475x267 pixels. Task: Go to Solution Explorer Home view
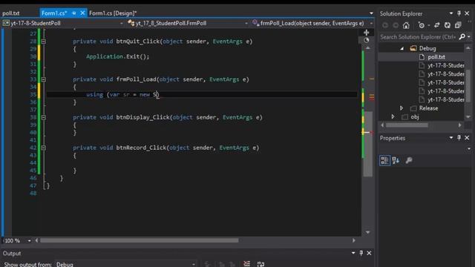[406, 25]
